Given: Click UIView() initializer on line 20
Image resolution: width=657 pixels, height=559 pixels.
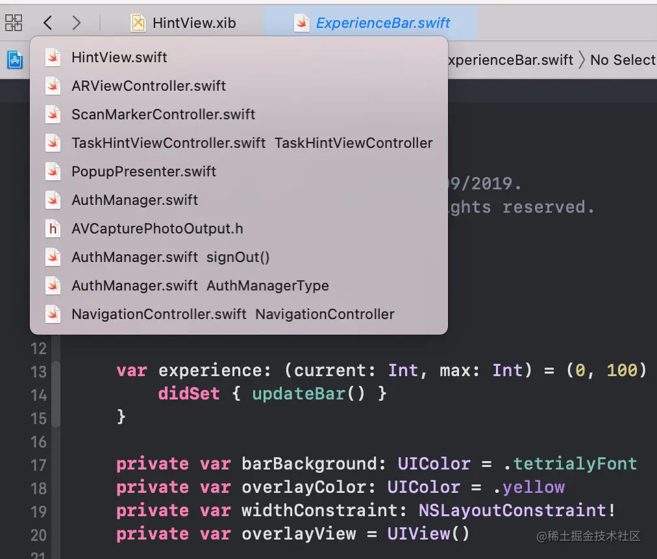Looking at the screenshot, I should click(428, 534).
